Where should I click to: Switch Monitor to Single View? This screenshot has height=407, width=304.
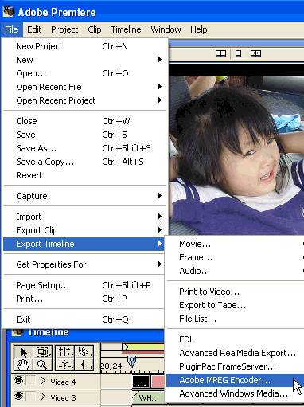[238, 54]
